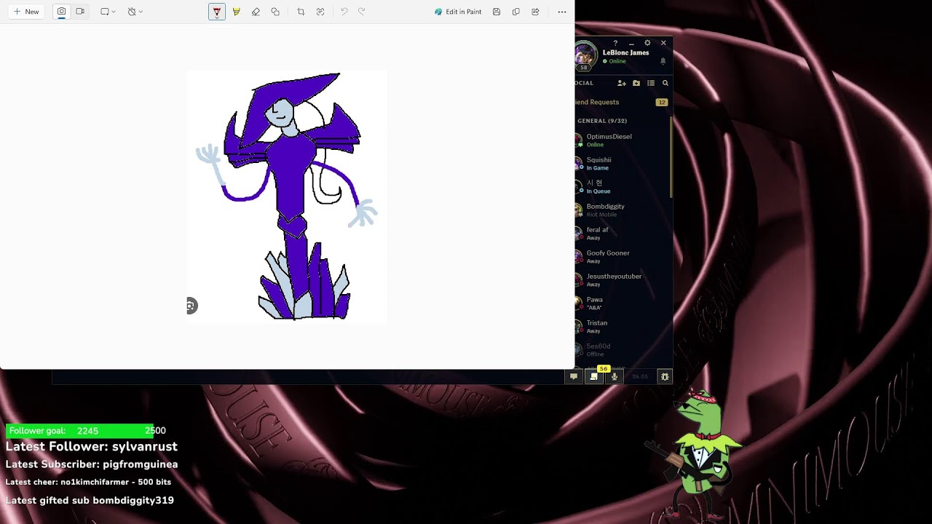Image resolution: width=932 pixels, height=524 pixels.
Task: Select friend Squishii in game
Action: coord(623,163)
